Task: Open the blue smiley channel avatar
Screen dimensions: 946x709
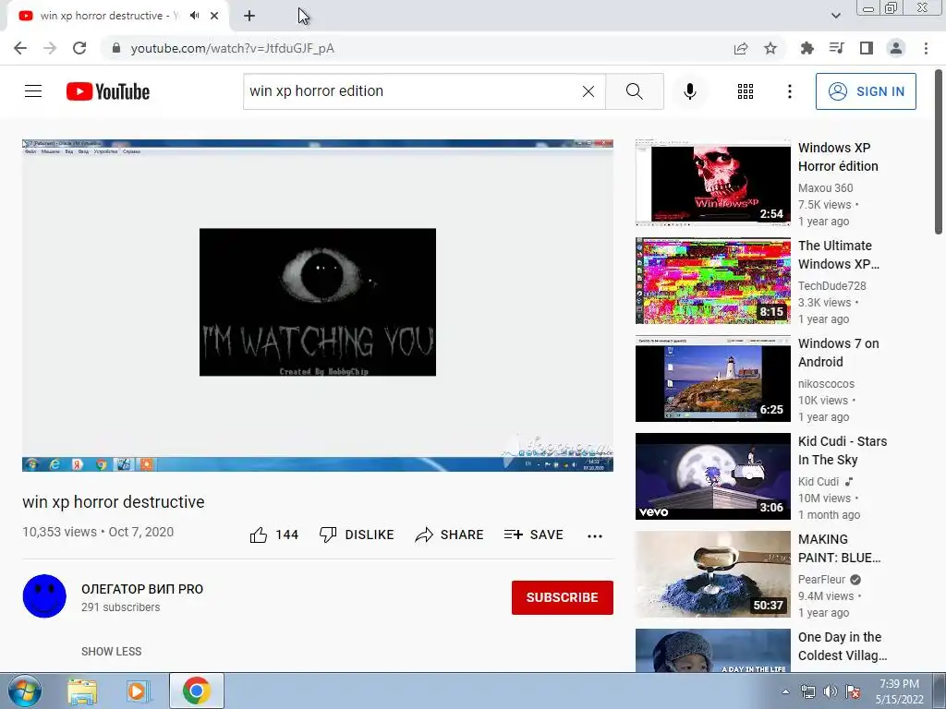Action: 44,596
